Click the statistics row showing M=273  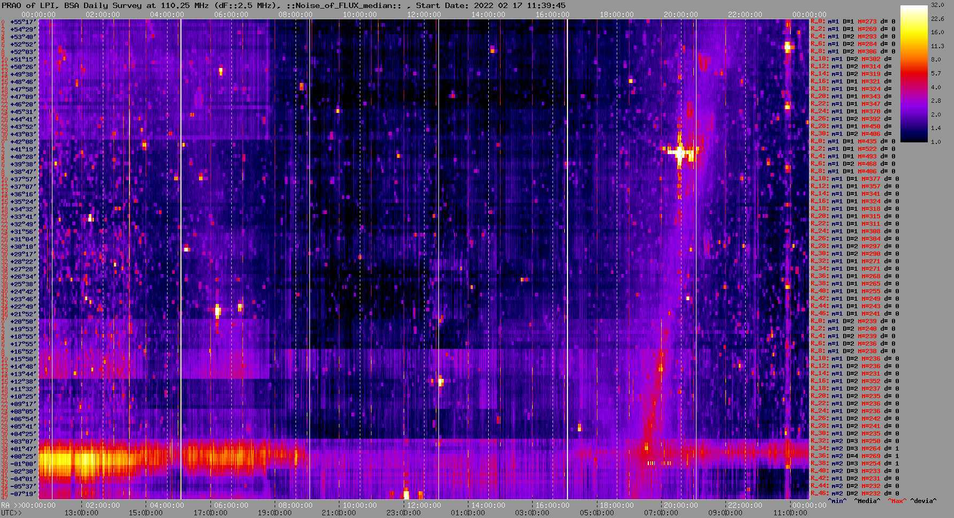coord(853,22)
